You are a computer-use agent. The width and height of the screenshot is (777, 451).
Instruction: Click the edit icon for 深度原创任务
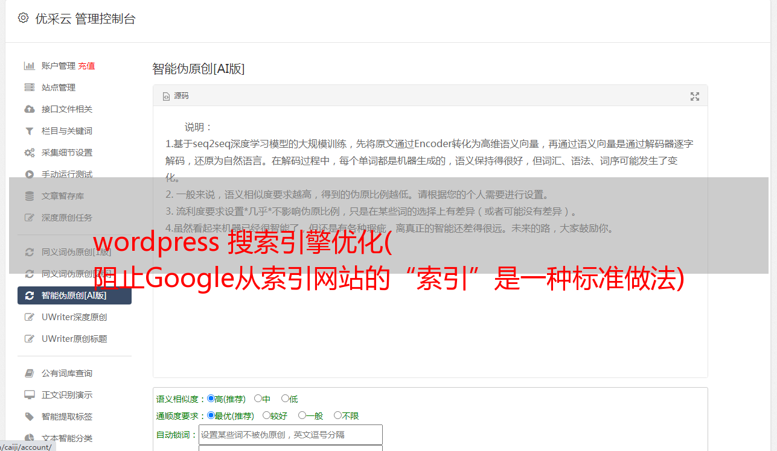click(x=29, y=218)
